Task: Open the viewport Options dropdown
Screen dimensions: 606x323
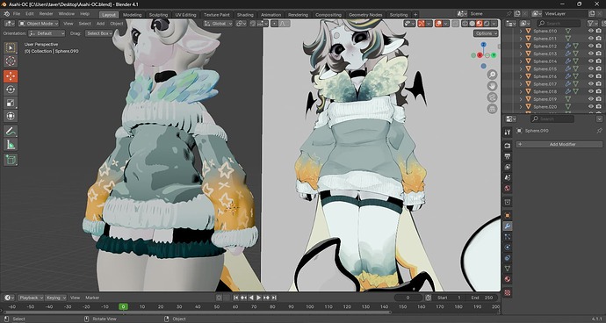Action: coord(486,33)
